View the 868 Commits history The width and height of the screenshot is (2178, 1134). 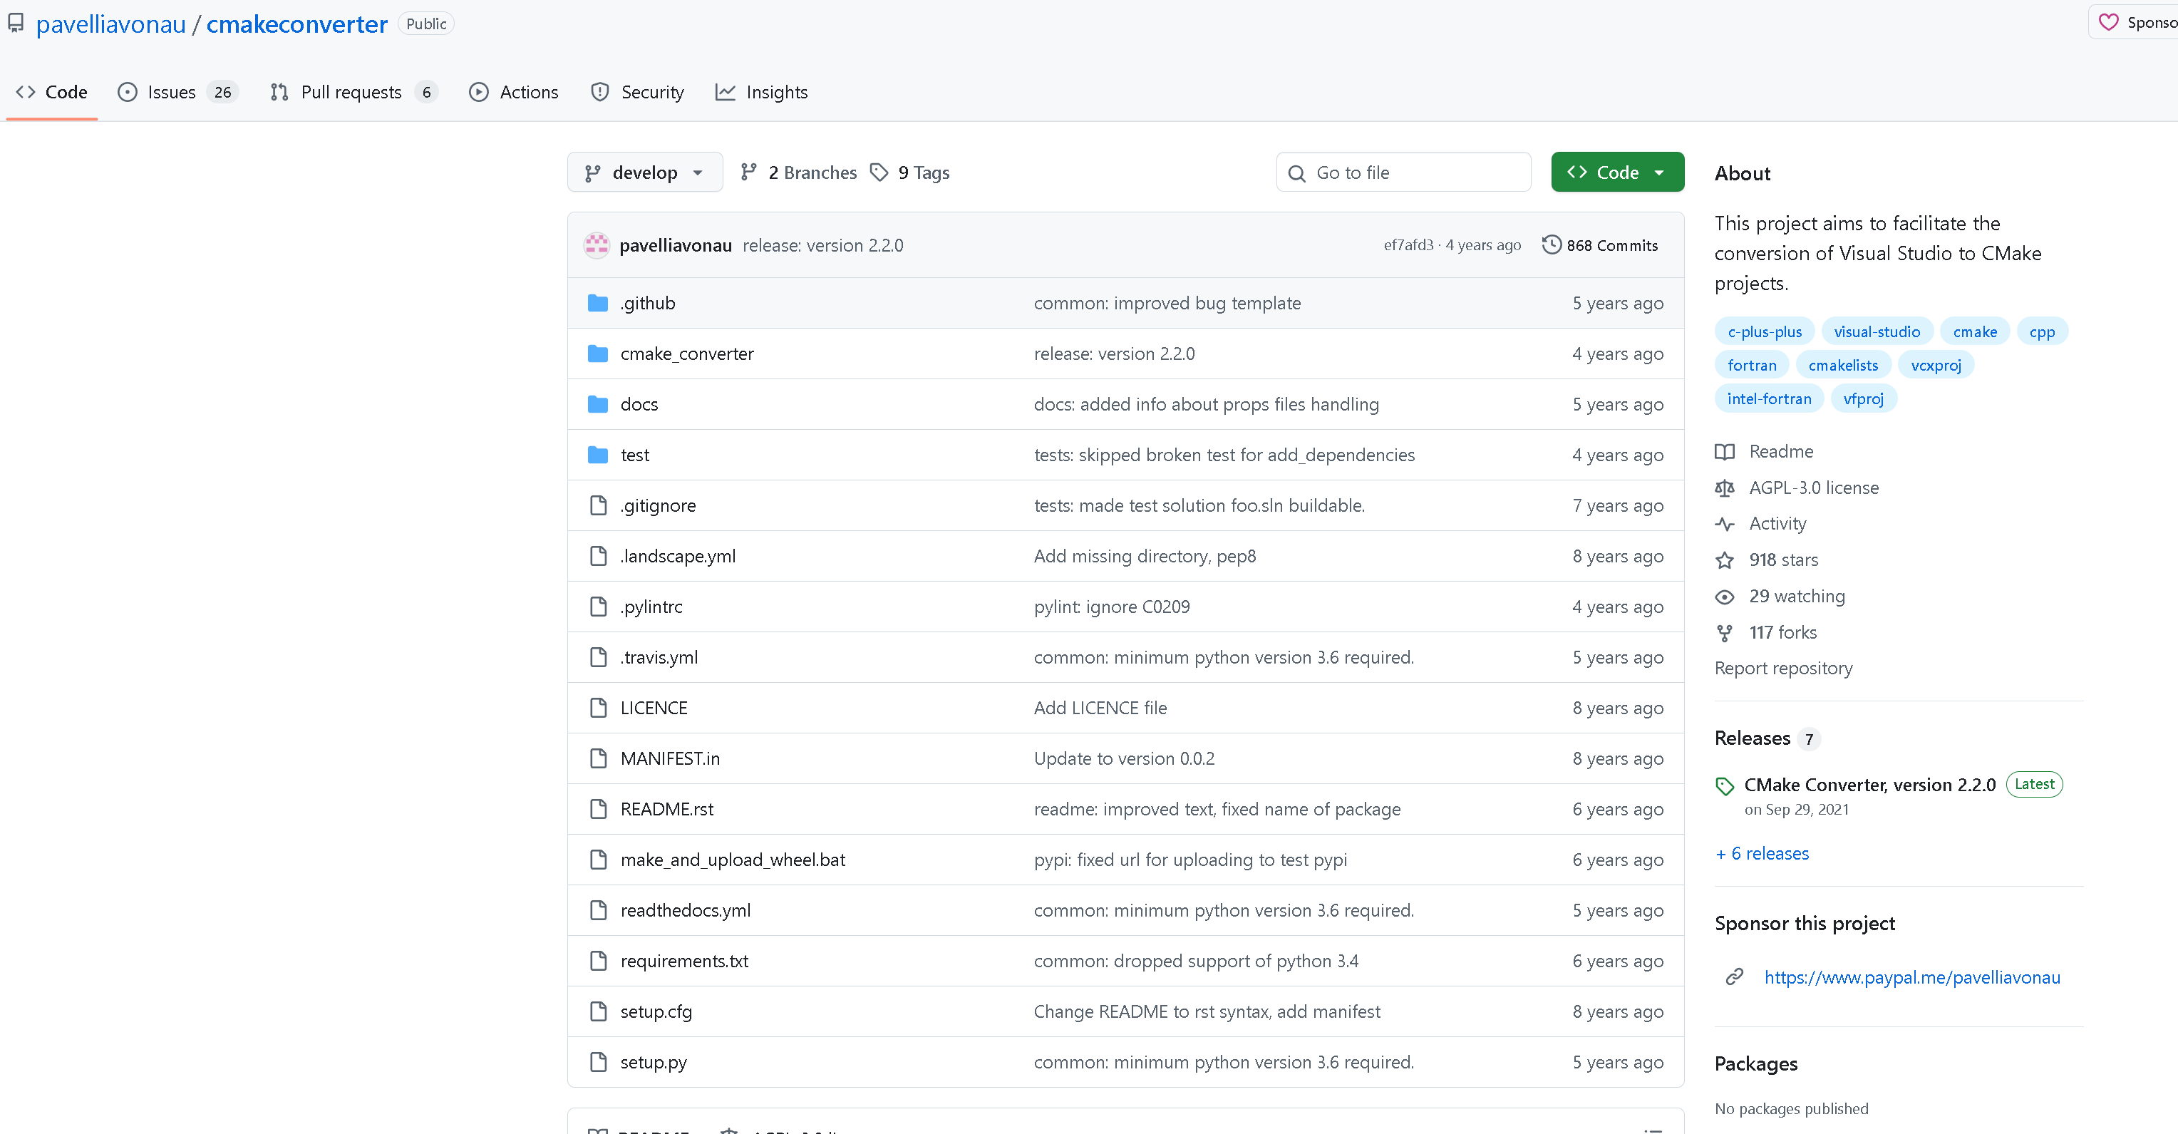click(x=1600, y=245)
